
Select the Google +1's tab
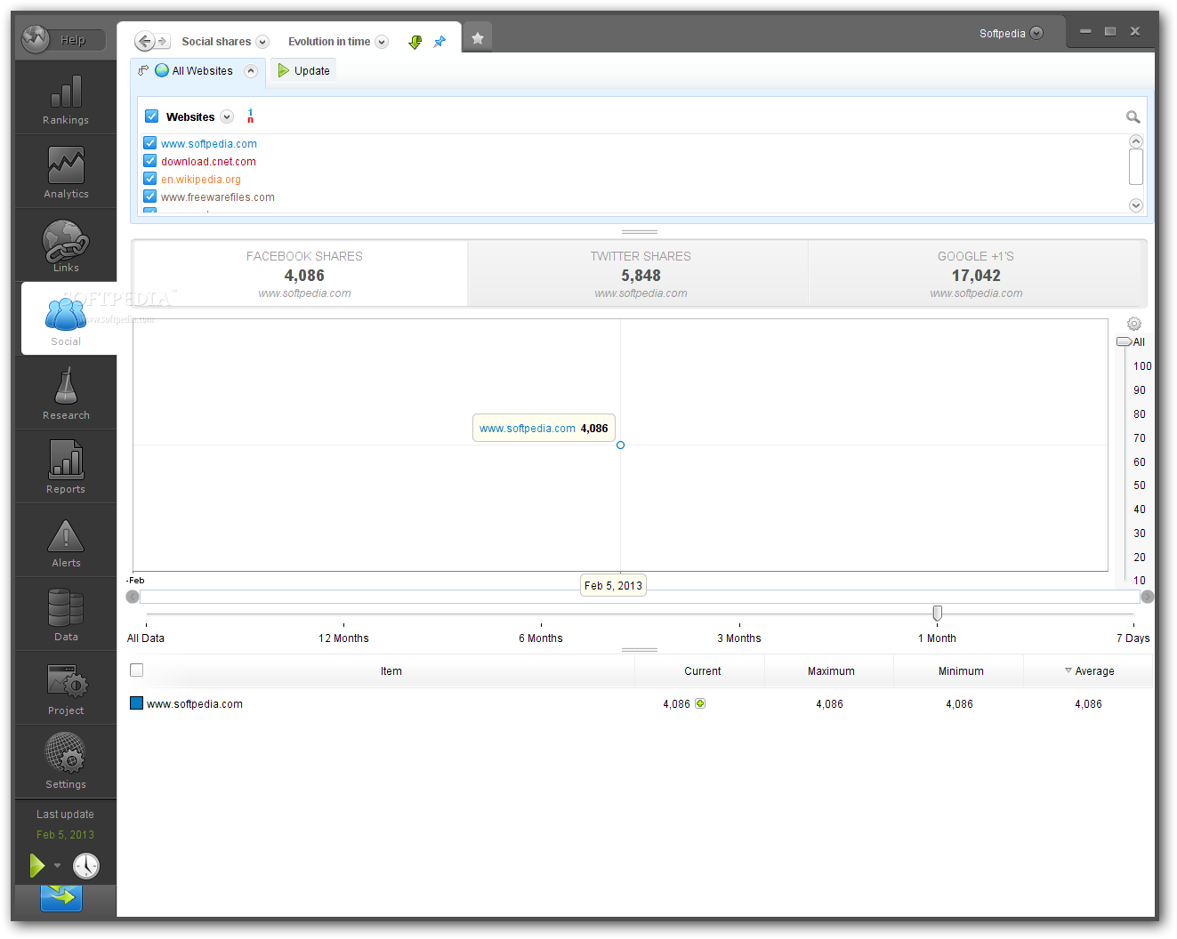pos(977,274)
